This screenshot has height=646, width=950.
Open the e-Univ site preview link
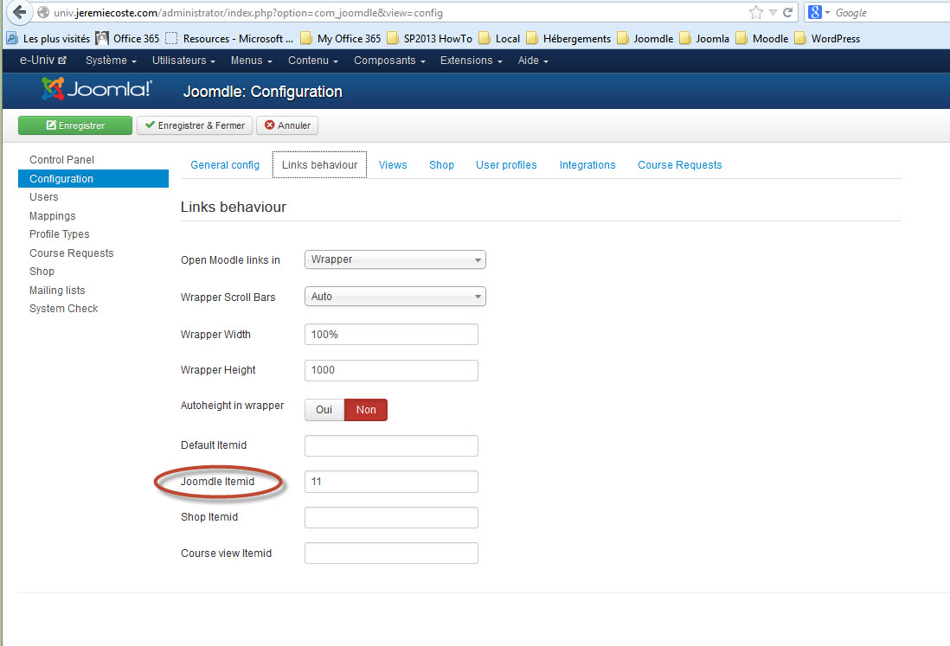[43, 61]
